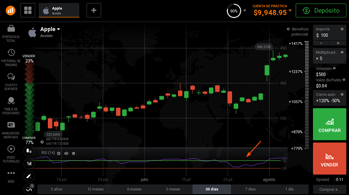Image resolution: width=349 pixels, height=195 pixels.
Task: Open the Más menu
Action: coord(11,177)
